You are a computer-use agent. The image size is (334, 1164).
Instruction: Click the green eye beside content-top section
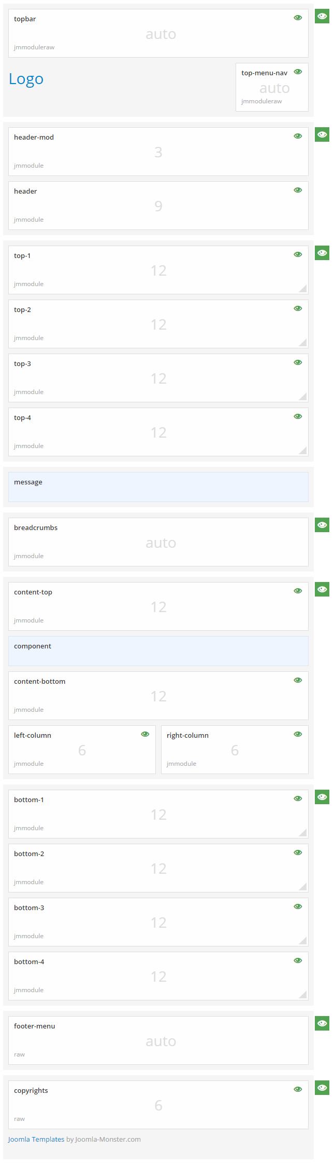[x=322, y=589]
